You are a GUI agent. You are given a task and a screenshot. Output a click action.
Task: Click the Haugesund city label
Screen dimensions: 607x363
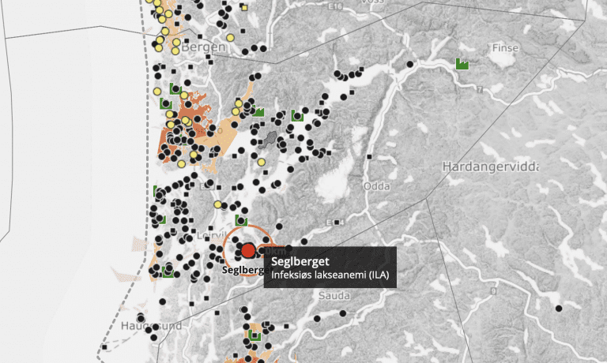click(x=152, y=326)
